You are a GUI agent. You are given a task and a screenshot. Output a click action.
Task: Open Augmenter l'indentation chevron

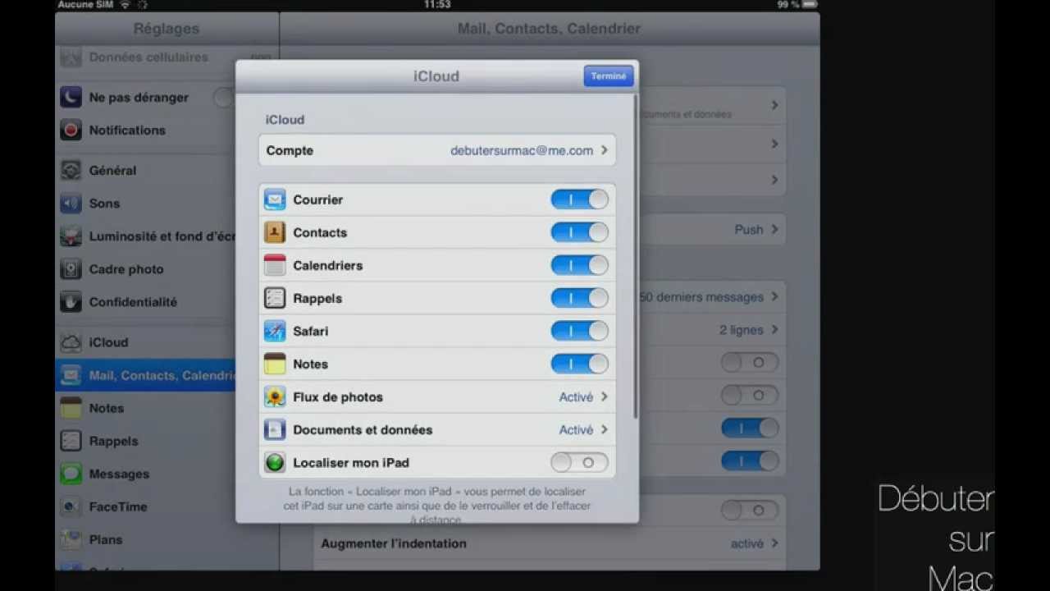click(x=774, y=543)
